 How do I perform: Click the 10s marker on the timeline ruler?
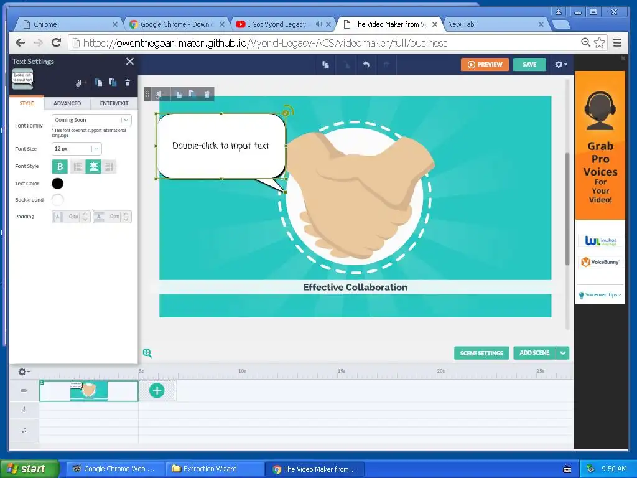242,371
